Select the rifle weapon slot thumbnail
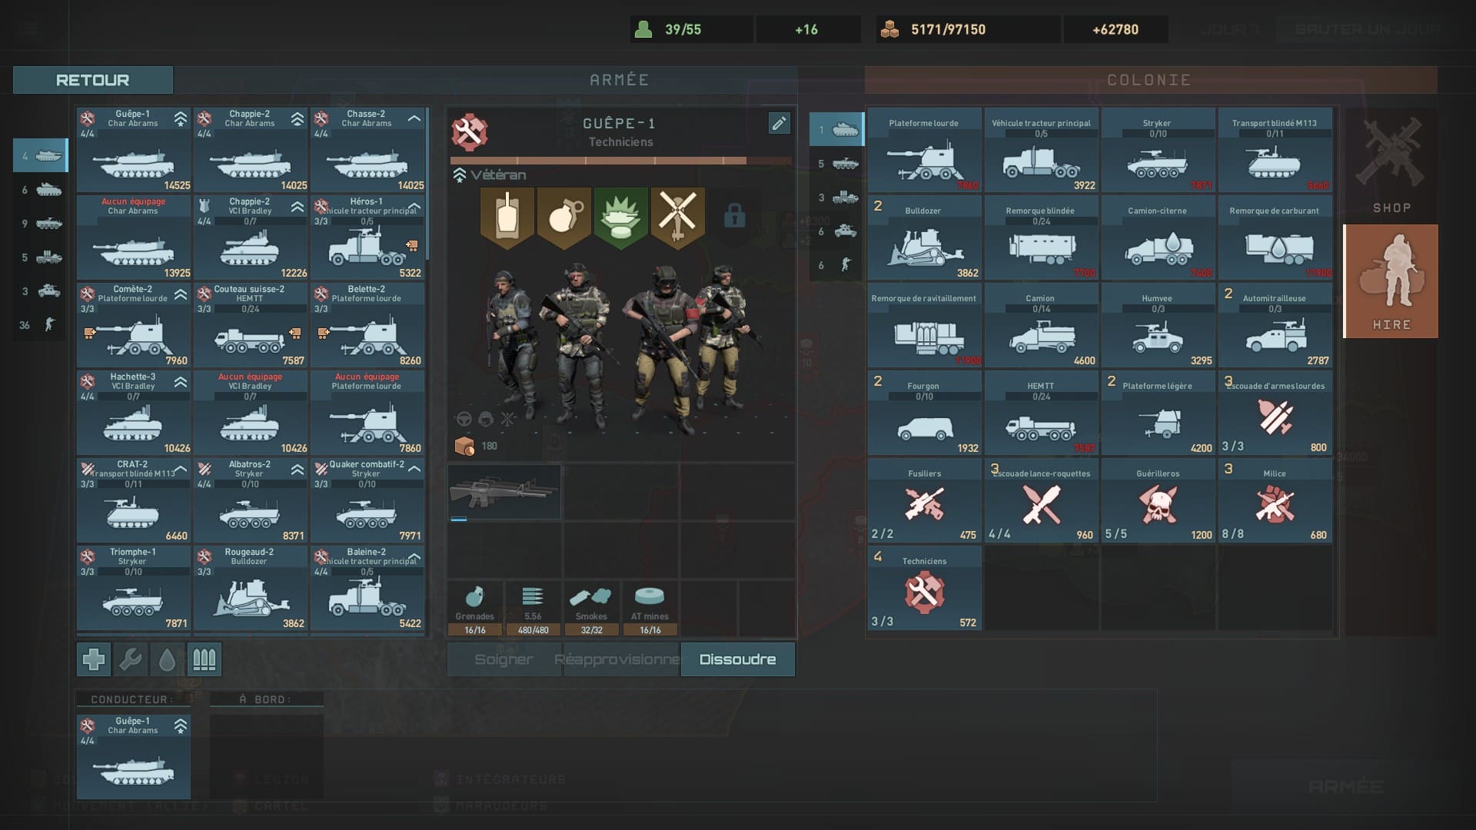Viewport: 1476px width, 830px height. [x=504, y=491]
